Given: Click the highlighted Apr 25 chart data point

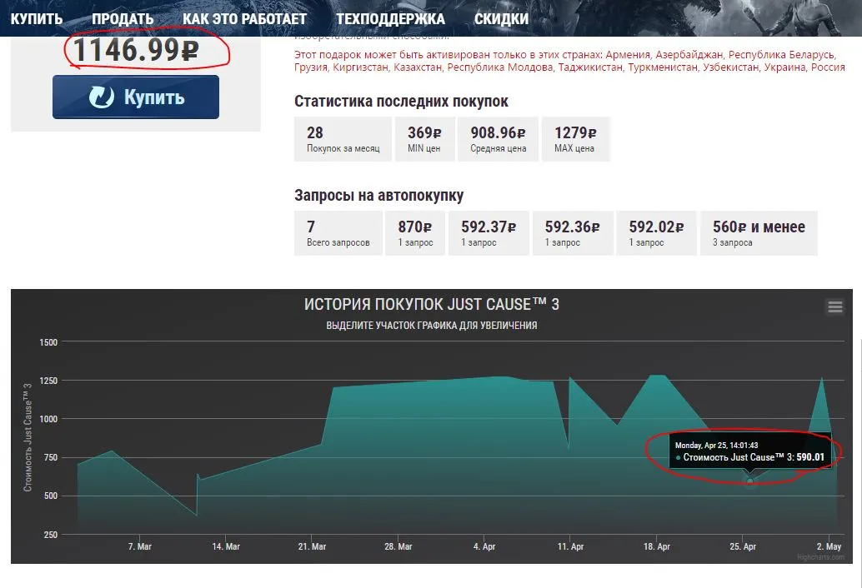Looking at the screenshot, I should (749, 481).
